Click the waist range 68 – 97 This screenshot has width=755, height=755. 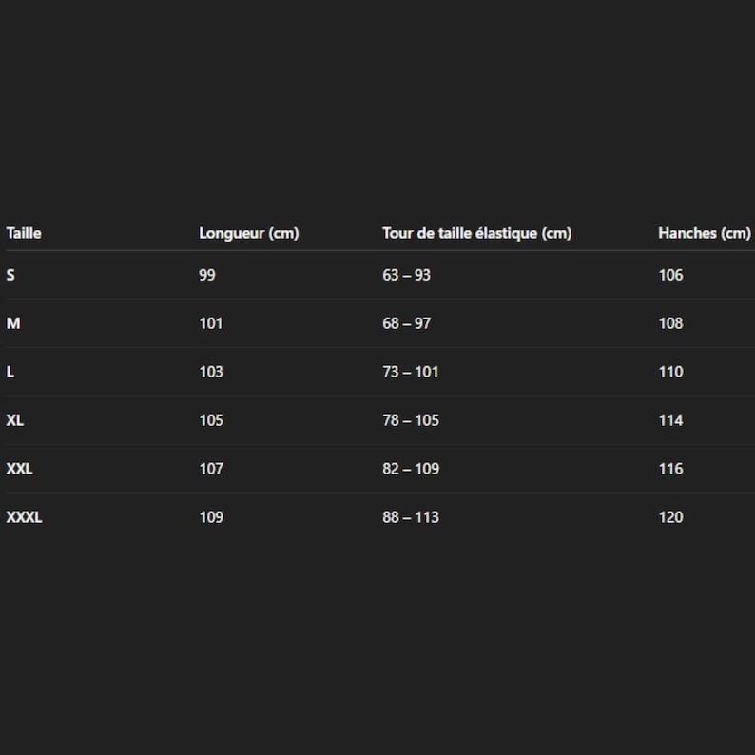406,323
